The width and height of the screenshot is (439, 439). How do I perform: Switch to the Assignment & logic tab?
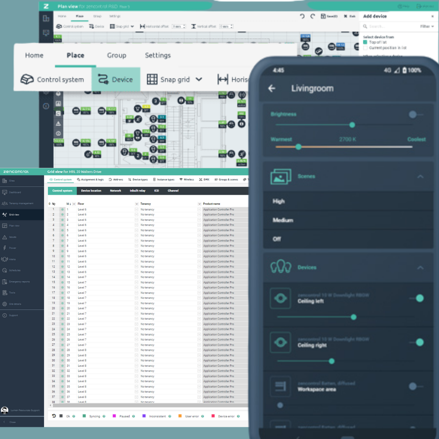coord(90,180)
